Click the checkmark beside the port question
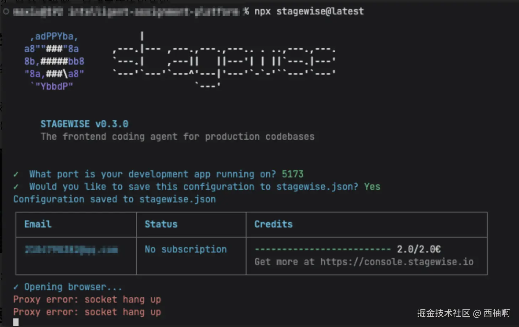 pos(16,174)
